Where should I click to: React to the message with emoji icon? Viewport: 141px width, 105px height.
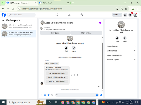pyautogui.click(x=72, y=75)
